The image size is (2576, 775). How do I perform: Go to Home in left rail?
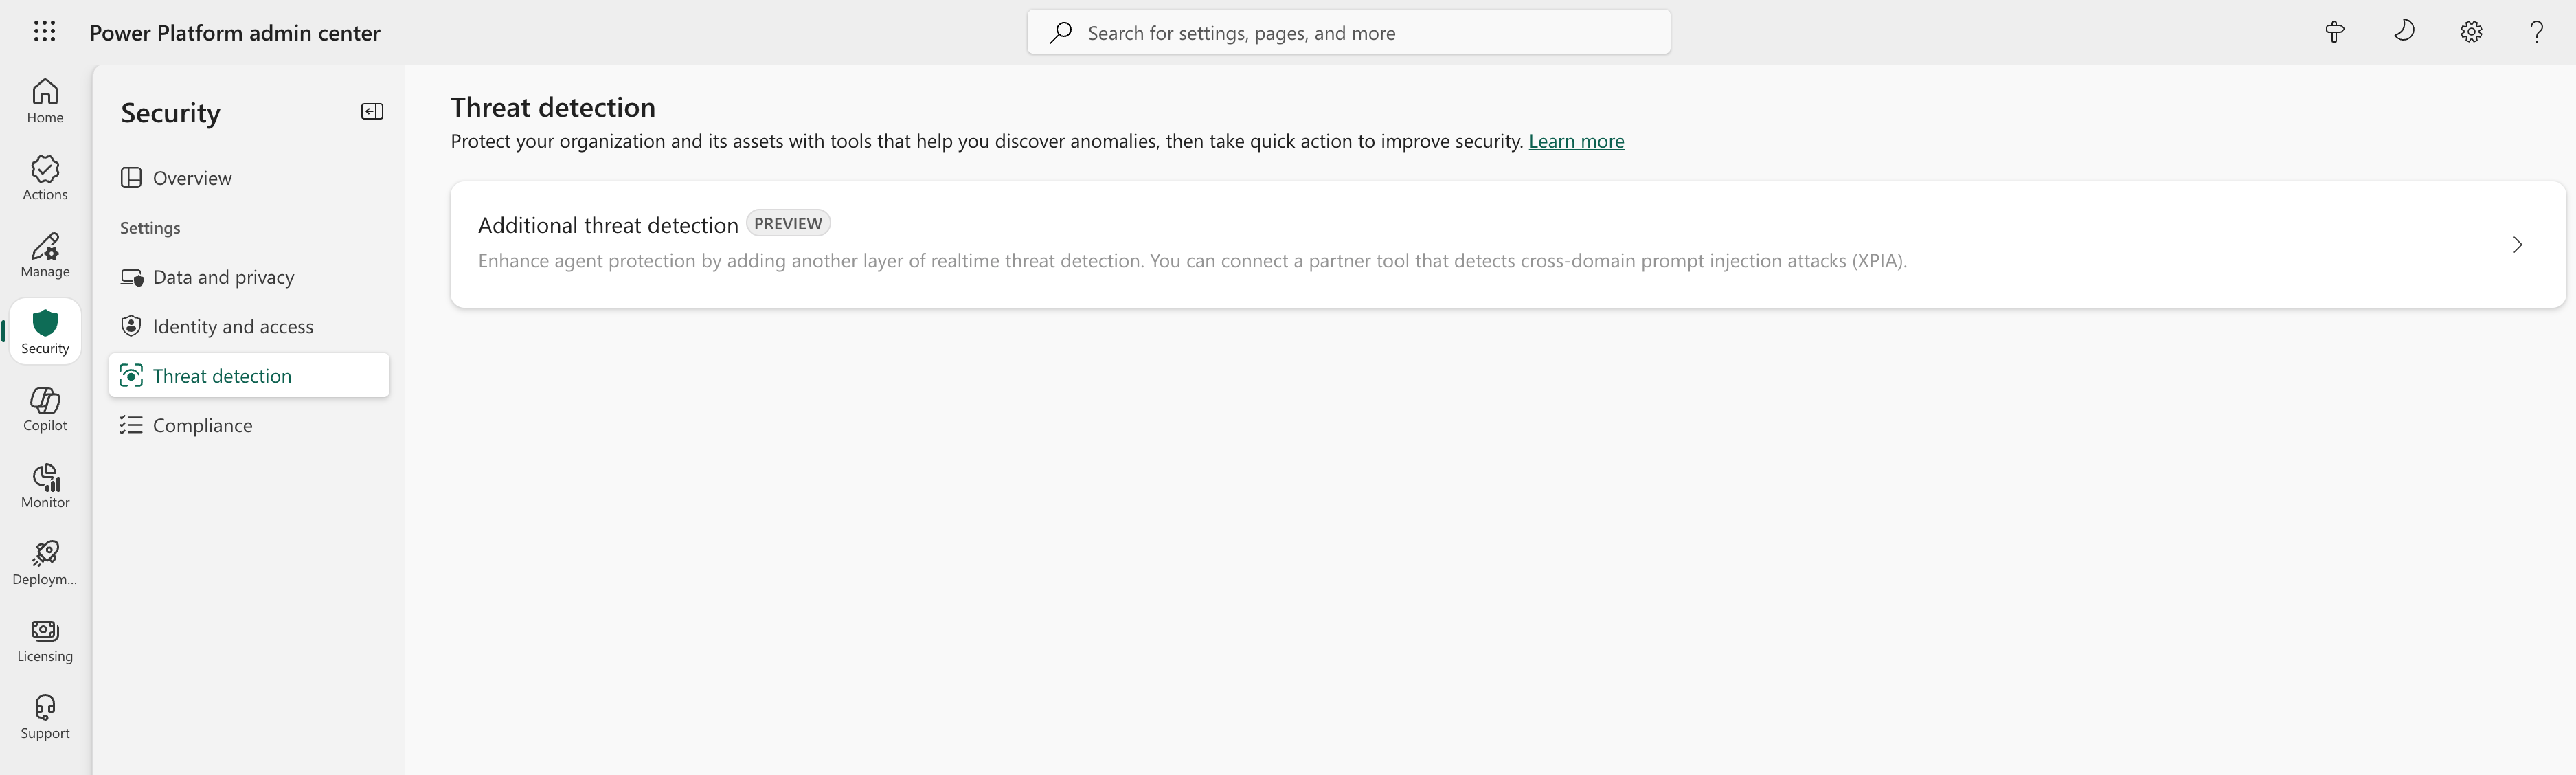point(45,101)
